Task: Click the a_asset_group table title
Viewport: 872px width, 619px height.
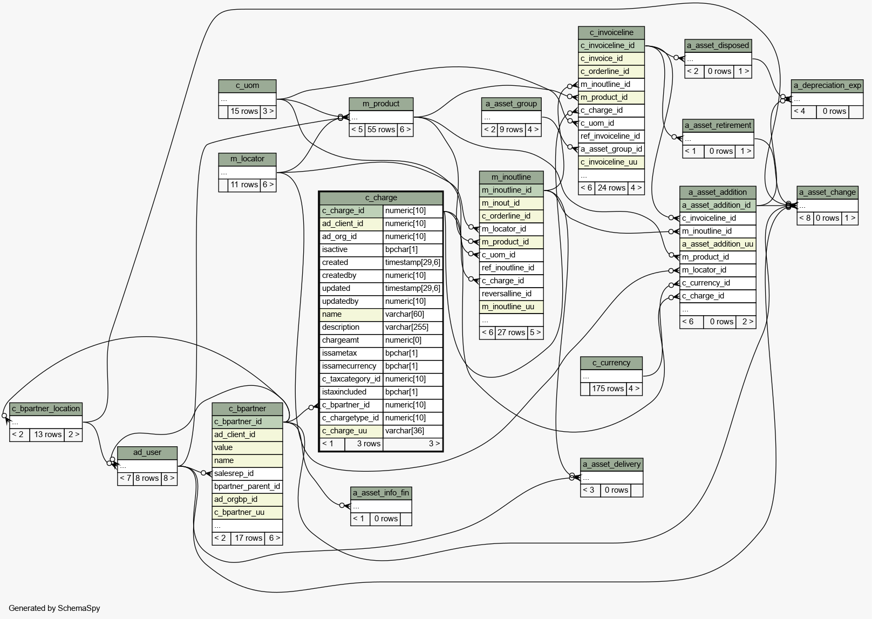Action: pyautogui.click(x=511, y=104)
